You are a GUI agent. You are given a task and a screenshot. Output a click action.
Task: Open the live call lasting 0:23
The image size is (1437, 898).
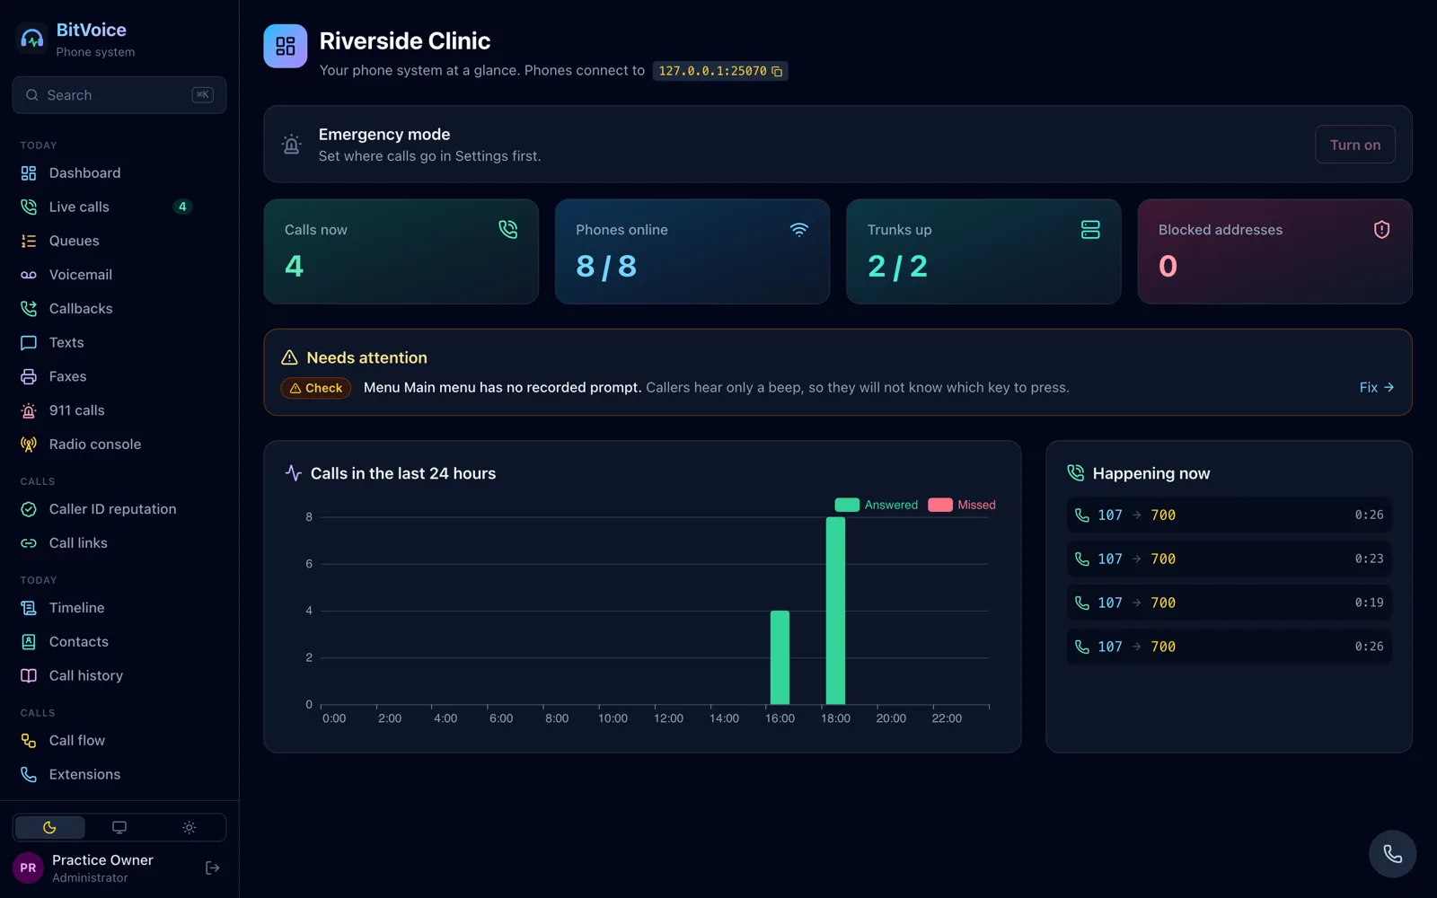click(x=1229, y=559)
